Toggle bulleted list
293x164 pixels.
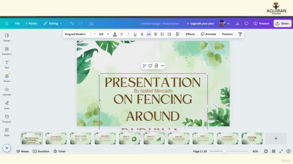(162, 34)
